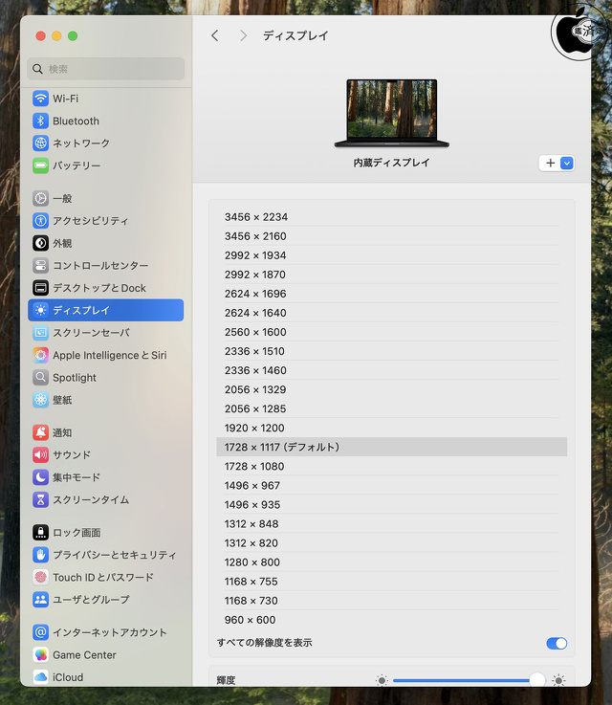Image resolution: width=612 pixels, height=705 pixels.
Task: Open ユーザとグループ icon
Action: (40, 600)
